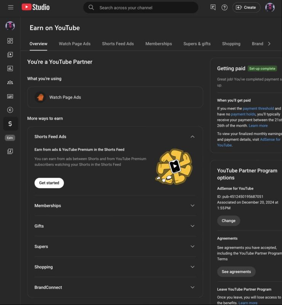Image resolution: width=282 pixels, height=305 pixels.
Task: Open Learn more about leaving the program
Action: 248,303
